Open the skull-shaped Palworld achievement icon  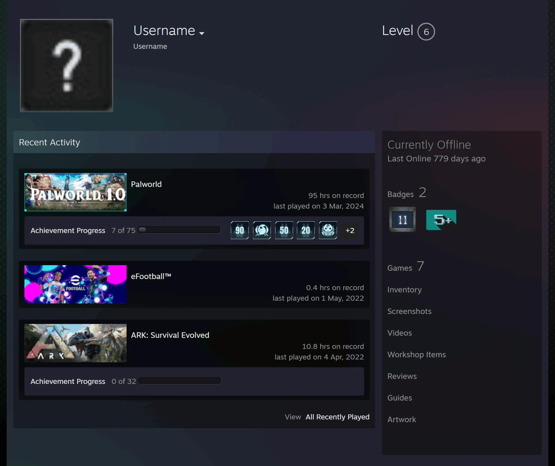pyautogui.click(x=328, y=230)
